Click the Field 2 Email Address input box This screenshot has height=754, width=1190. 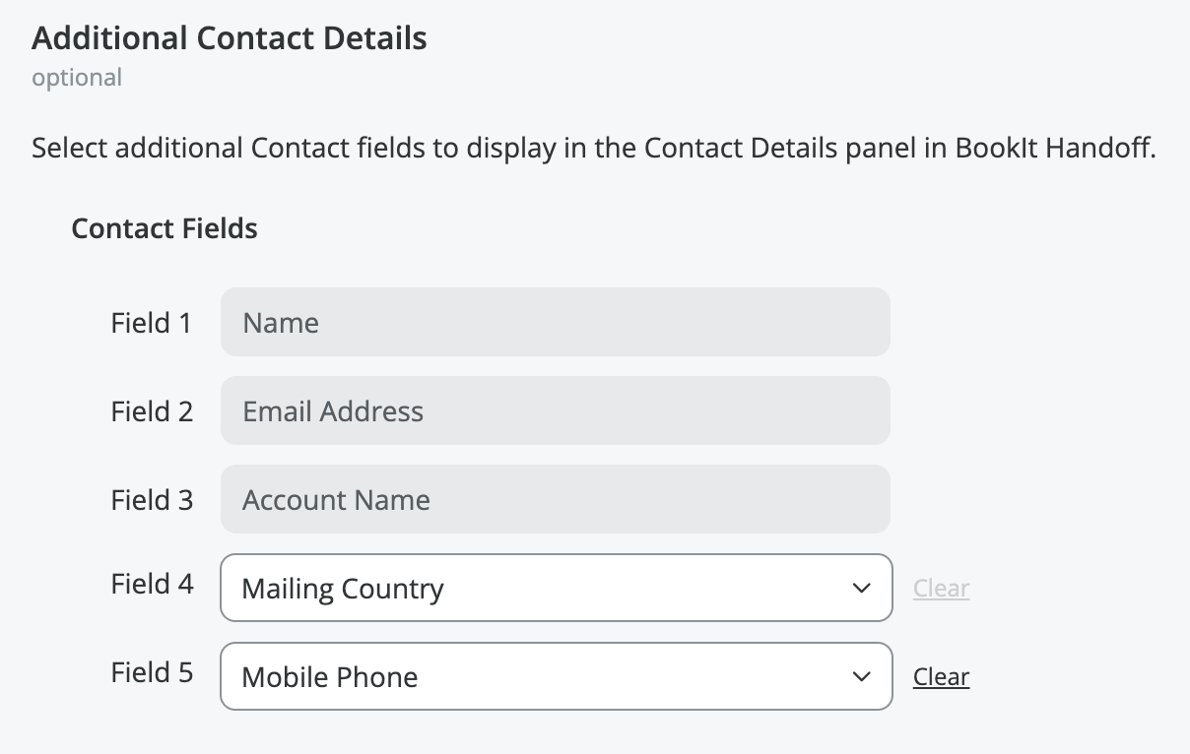tap(555, 411)
